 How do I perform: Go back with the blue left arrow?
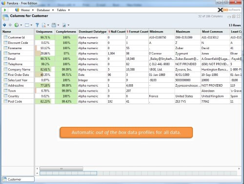[x=4, y=25]
